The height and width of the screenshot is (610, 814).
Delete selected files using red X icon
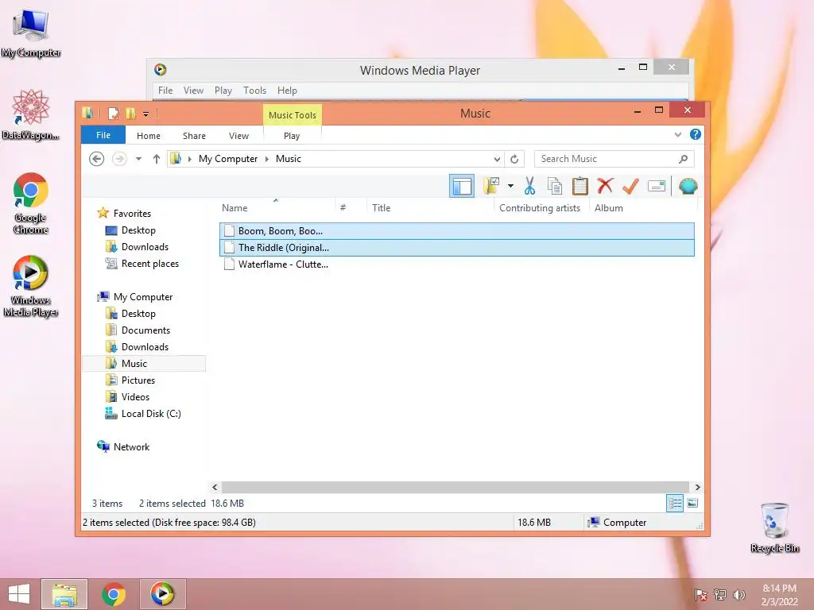point(605,186)
